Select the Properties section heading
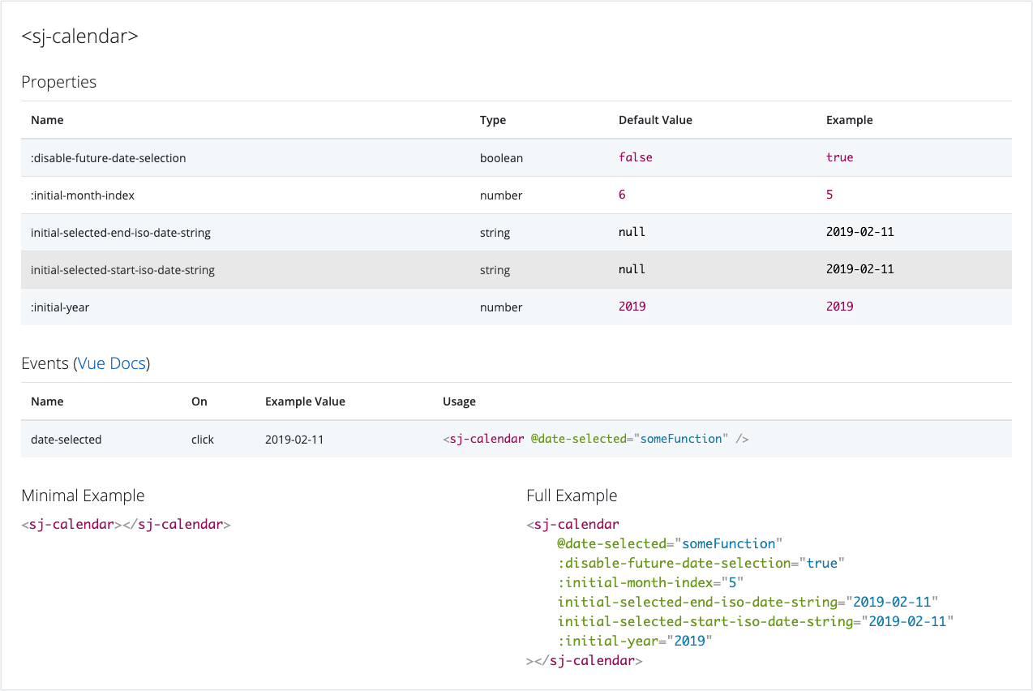This screenshot has height=691, width=1033. coord(58,82)
